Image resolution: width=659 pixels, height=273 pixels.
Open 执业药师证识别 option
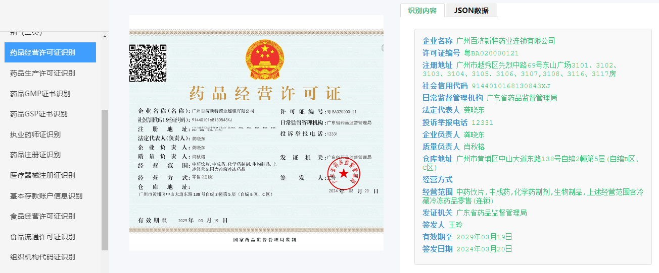pos(35,134)
